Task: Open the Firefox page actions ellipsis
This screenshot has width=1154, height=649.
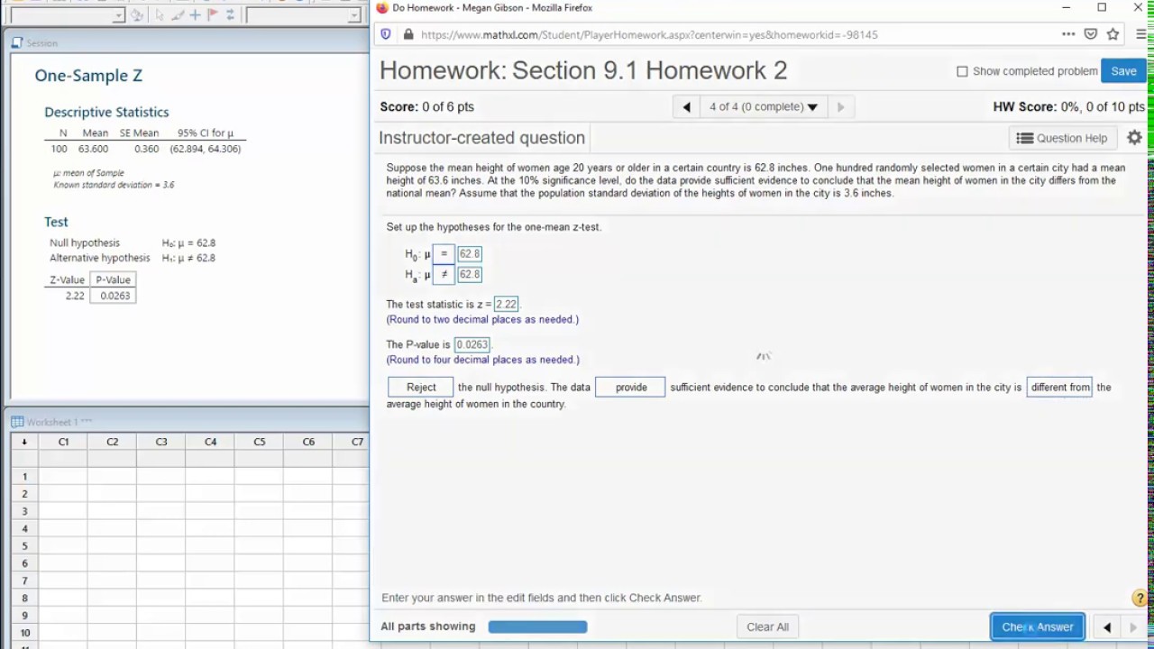Action: (1068, 34)
